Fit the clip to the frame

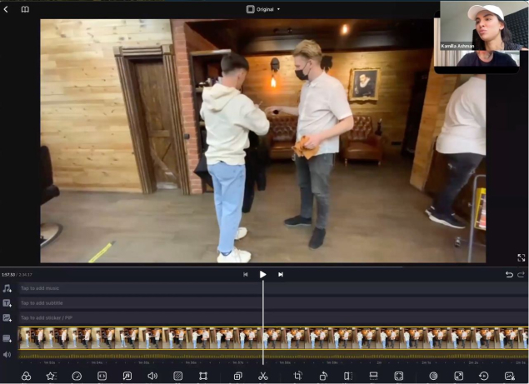pyautogui.click(x=399, y=377)
